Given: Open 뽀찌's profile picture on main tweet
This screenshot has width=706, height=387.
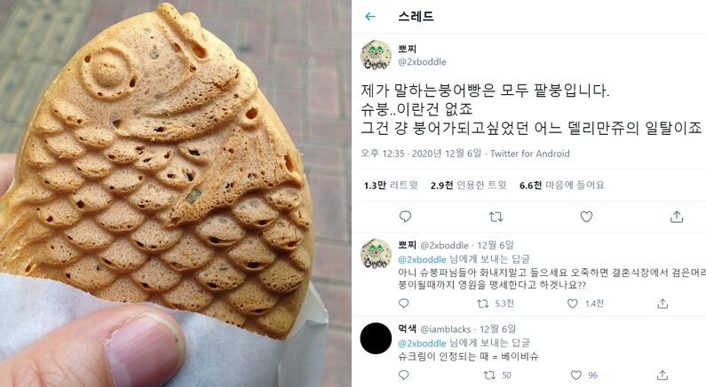Looking at the screenshot, I should tap(376, 55).
